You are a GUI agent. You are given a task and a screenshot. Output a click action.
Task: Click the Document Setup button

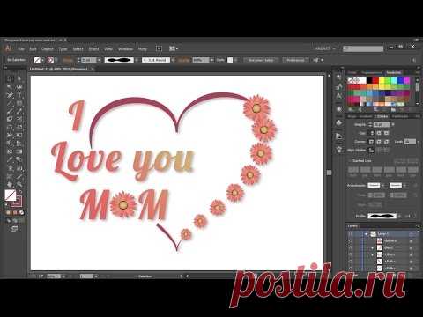pyautogui.click(x=261, y=60)
